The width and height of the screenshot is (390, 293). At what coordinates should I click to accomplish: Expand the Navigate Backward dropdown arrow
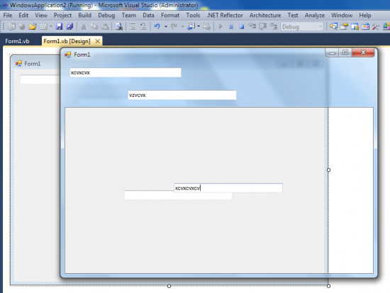click(x=199, y=26)
